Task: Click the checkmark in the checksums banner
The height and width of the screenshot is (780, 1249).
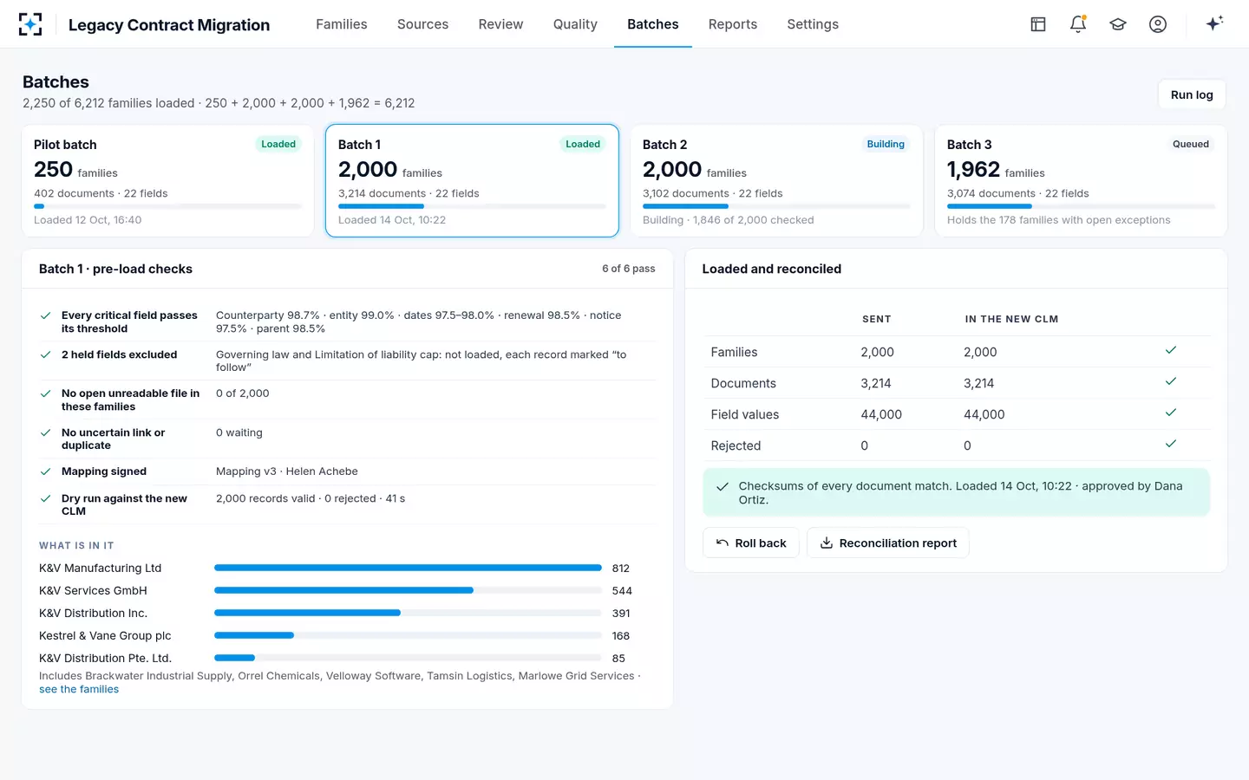Action: coord(723,487)
